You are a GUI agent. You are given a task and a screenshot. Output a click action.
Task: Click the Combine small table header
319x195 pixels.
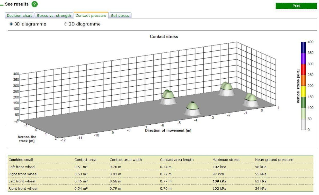[x=21, y=160]
